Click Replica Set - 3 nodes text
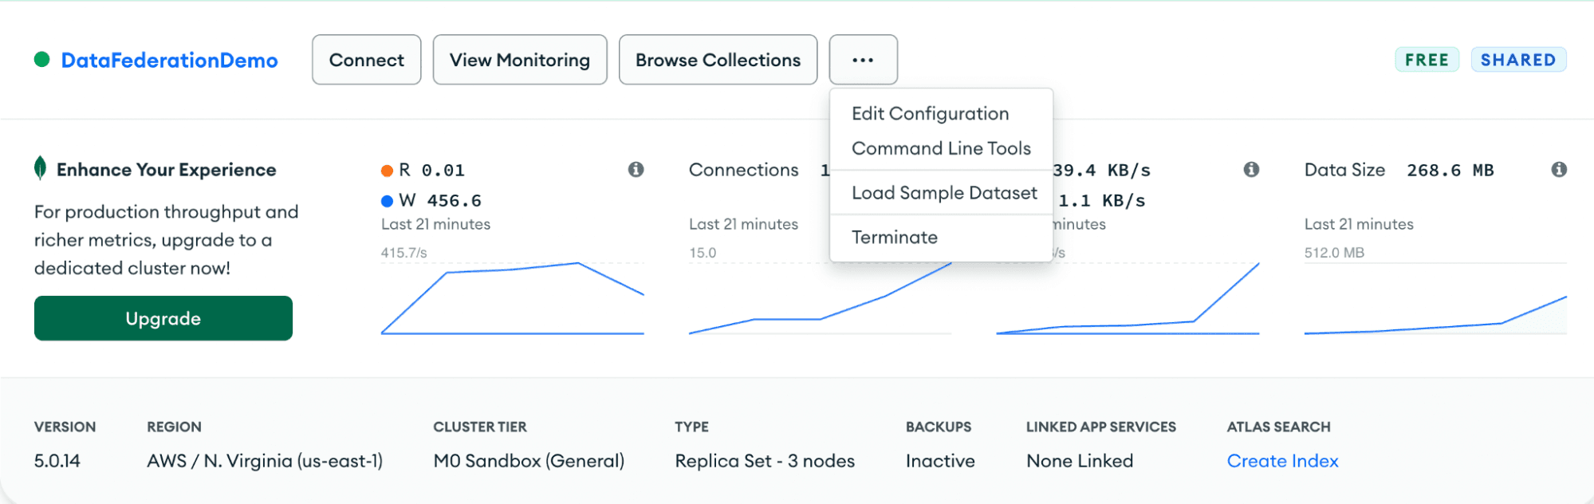 (765, 461)
